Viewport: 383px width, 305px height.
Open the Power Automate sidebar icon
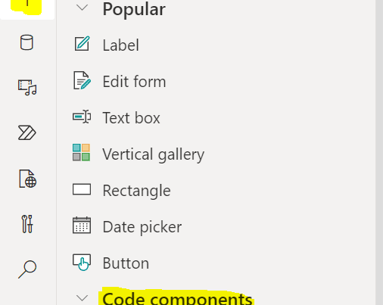[x=27, y=132]
